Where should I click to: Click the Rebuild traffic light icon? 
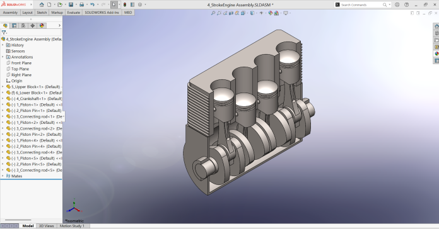coord(125,5)
